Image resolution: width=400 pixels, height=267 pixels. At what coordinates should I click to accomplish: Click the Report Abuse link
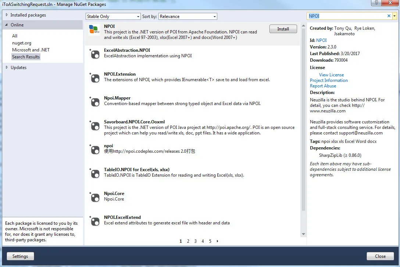pos(323,86)
